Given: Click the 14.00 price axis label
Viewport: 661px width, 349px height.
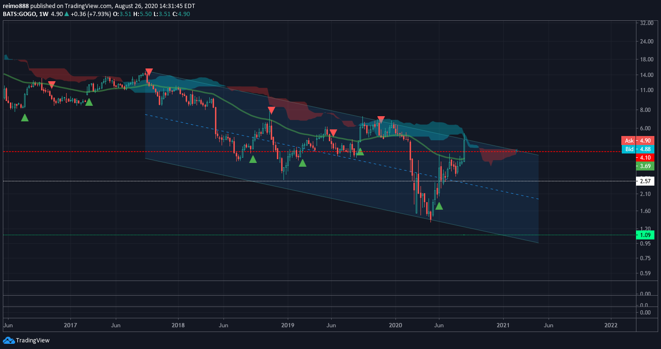Looking at the screenshot, I should [x=646, y=75].
